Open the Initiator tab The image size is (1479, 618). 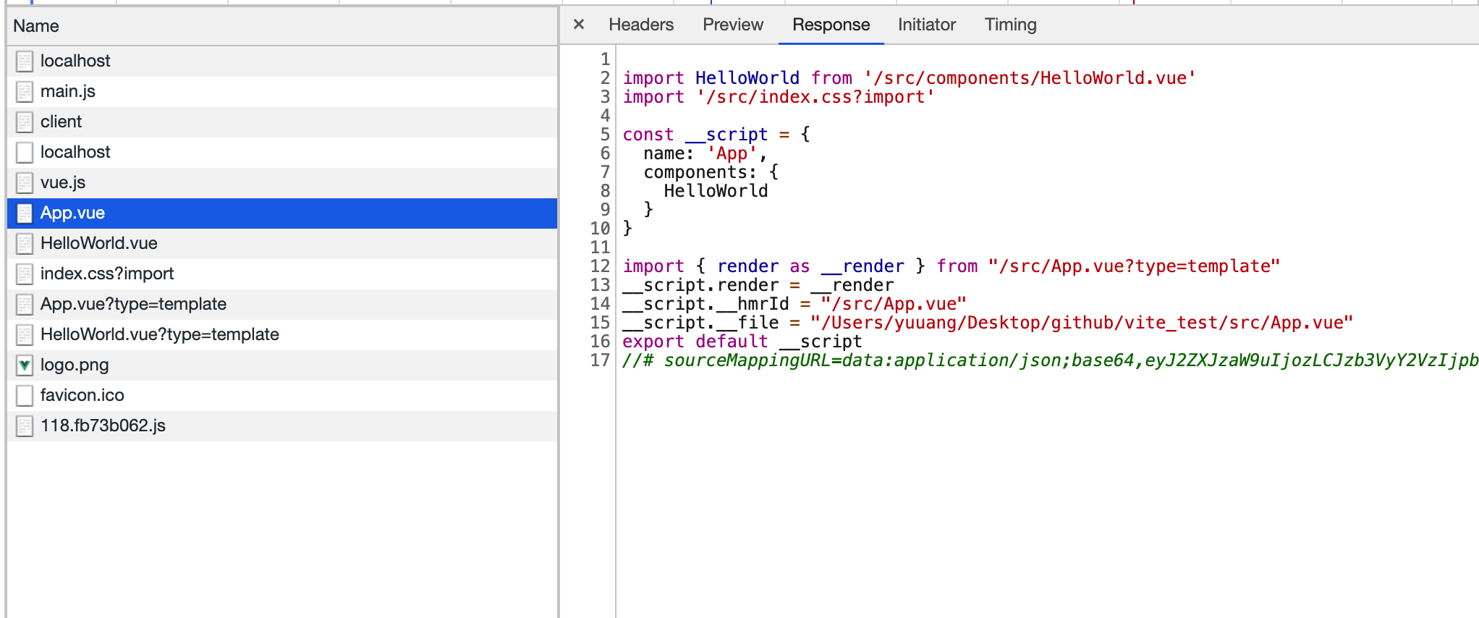pos(926,25)
